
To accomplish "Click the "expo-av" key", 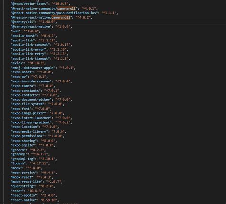I will coord(19,77).
